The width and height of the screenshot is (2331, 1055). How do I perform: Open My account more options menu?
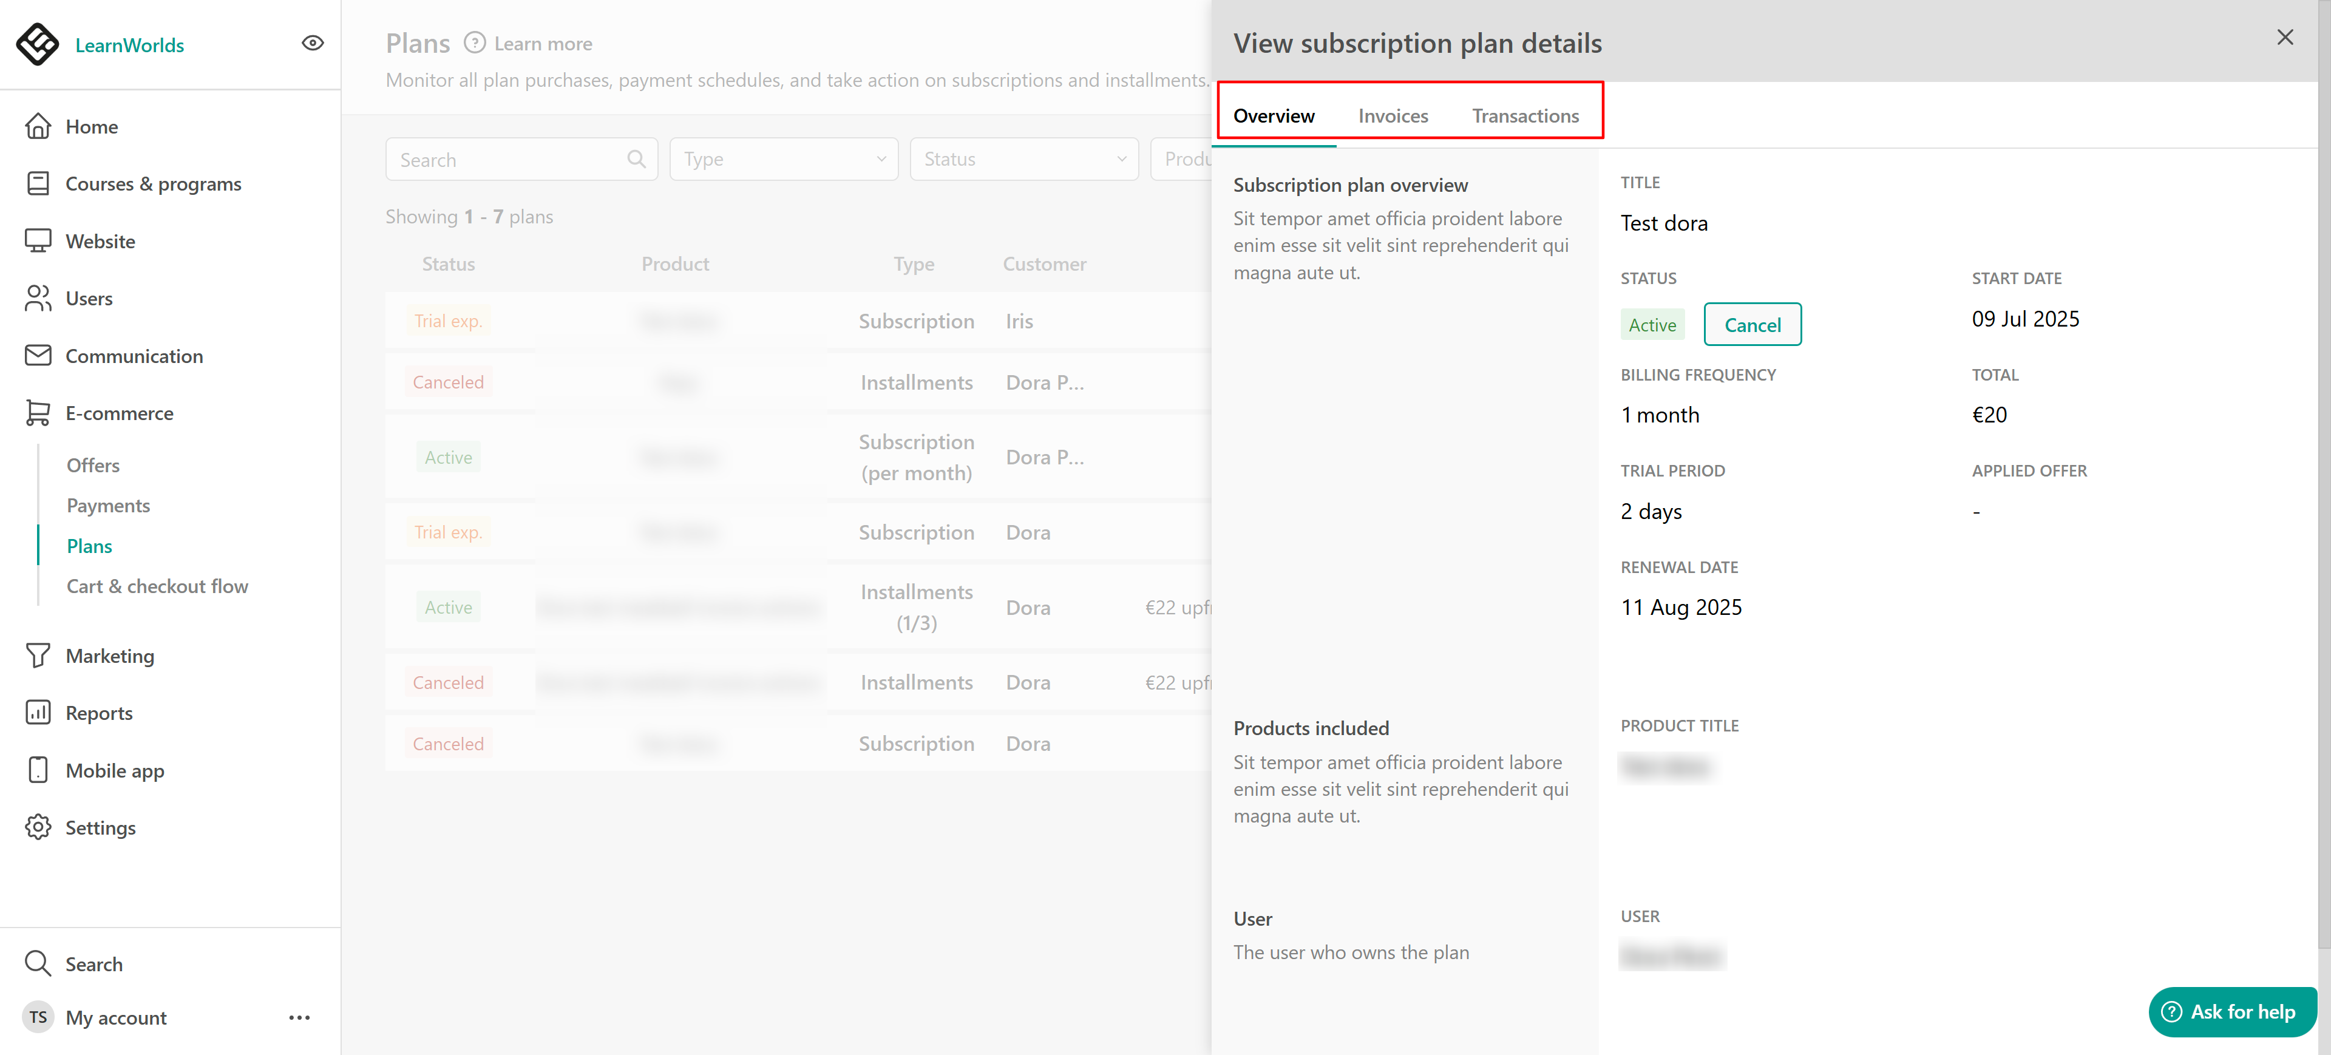pos(299,1018)
